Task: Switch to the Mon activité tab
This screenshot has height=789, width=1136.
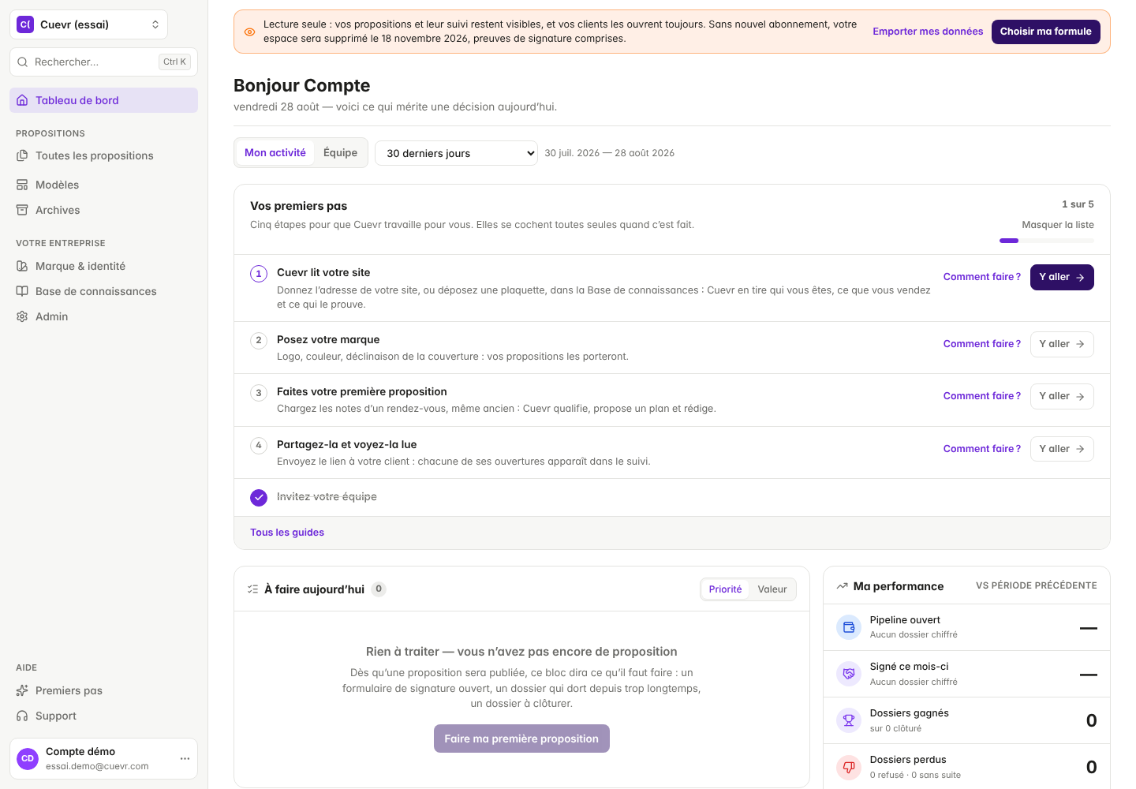Action: (x=275, y=153)
